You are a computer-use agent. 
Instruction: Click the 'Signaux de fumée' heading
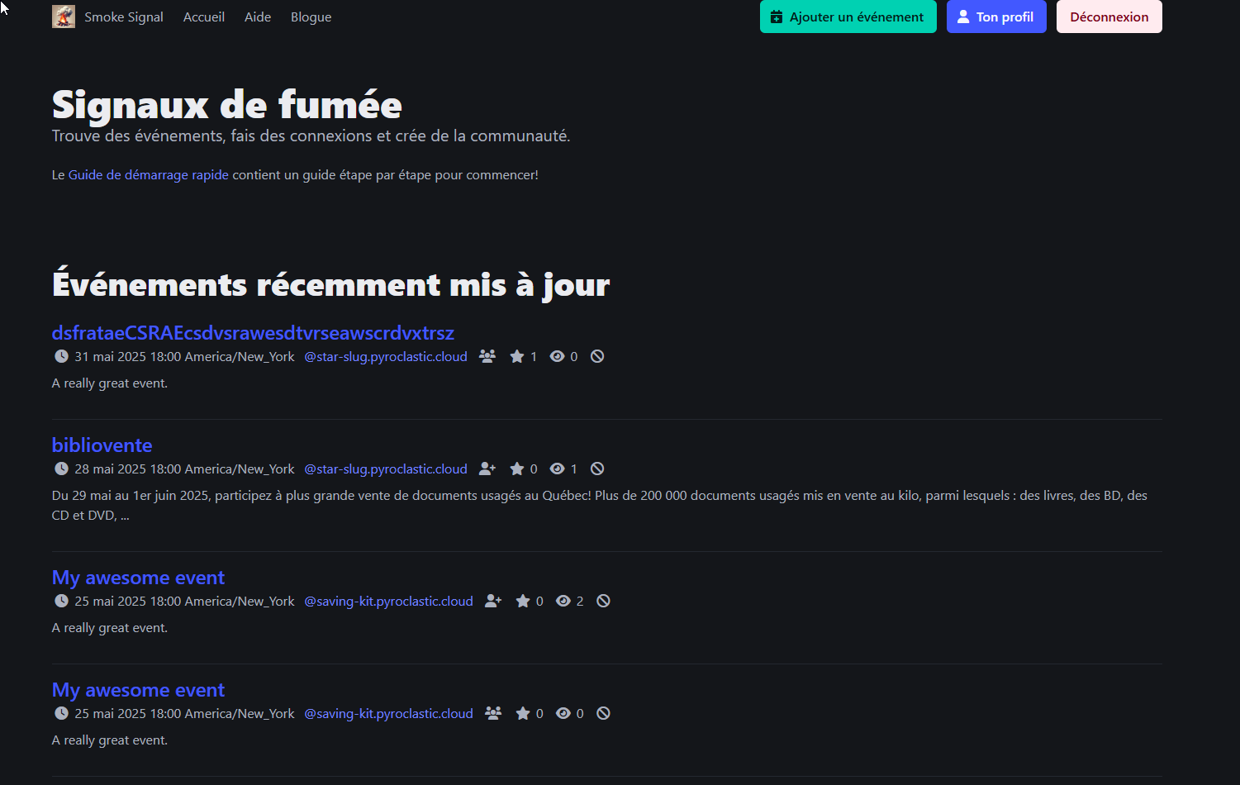(227, 106)
